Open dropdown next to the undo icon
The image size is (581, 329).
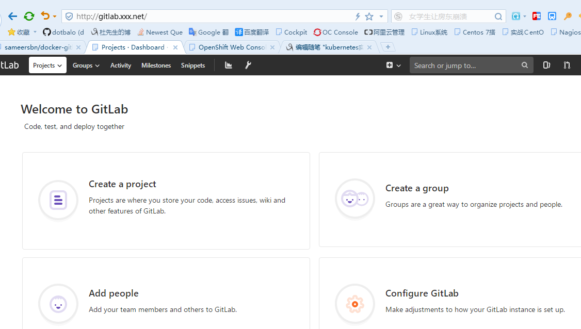[x=55, y=17]
